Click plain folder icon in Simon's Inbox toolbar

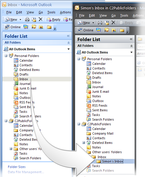pyautogui.click(x=122, y=30)
